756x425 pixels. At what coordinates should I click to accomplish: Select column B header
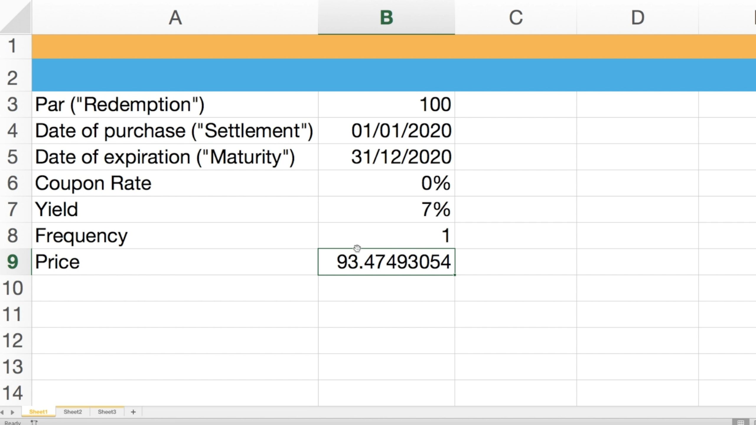coord(386,18)
